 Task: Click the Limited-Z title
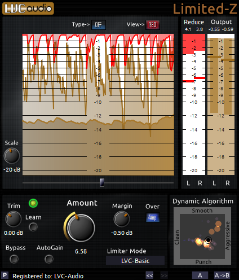[205, 9]
